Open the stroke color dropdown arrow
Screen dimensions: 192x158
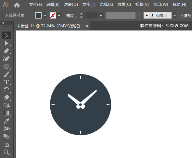point(59,16)
